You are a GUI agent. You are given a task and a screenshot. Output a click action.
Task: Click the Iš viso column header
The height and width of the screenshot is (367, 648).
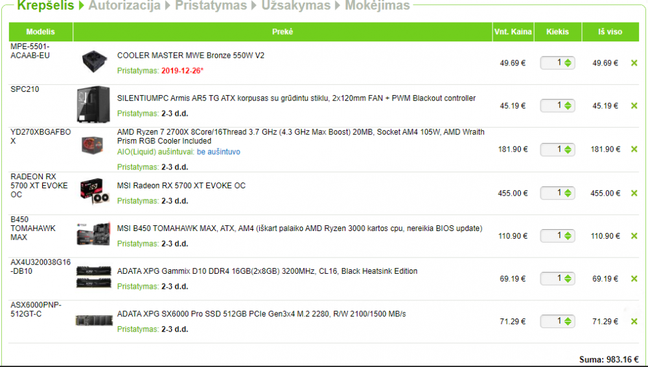(x=610, y=32)
